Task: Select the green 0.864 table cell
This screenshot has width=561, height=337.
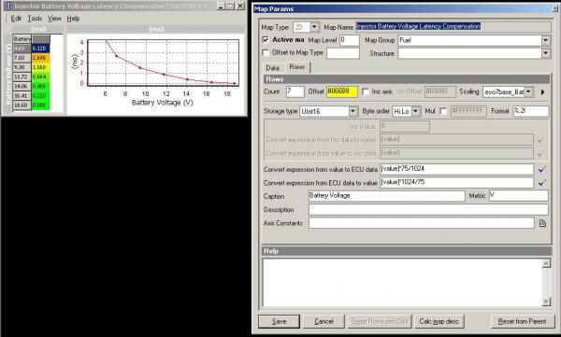Action: tap(41, 77)
